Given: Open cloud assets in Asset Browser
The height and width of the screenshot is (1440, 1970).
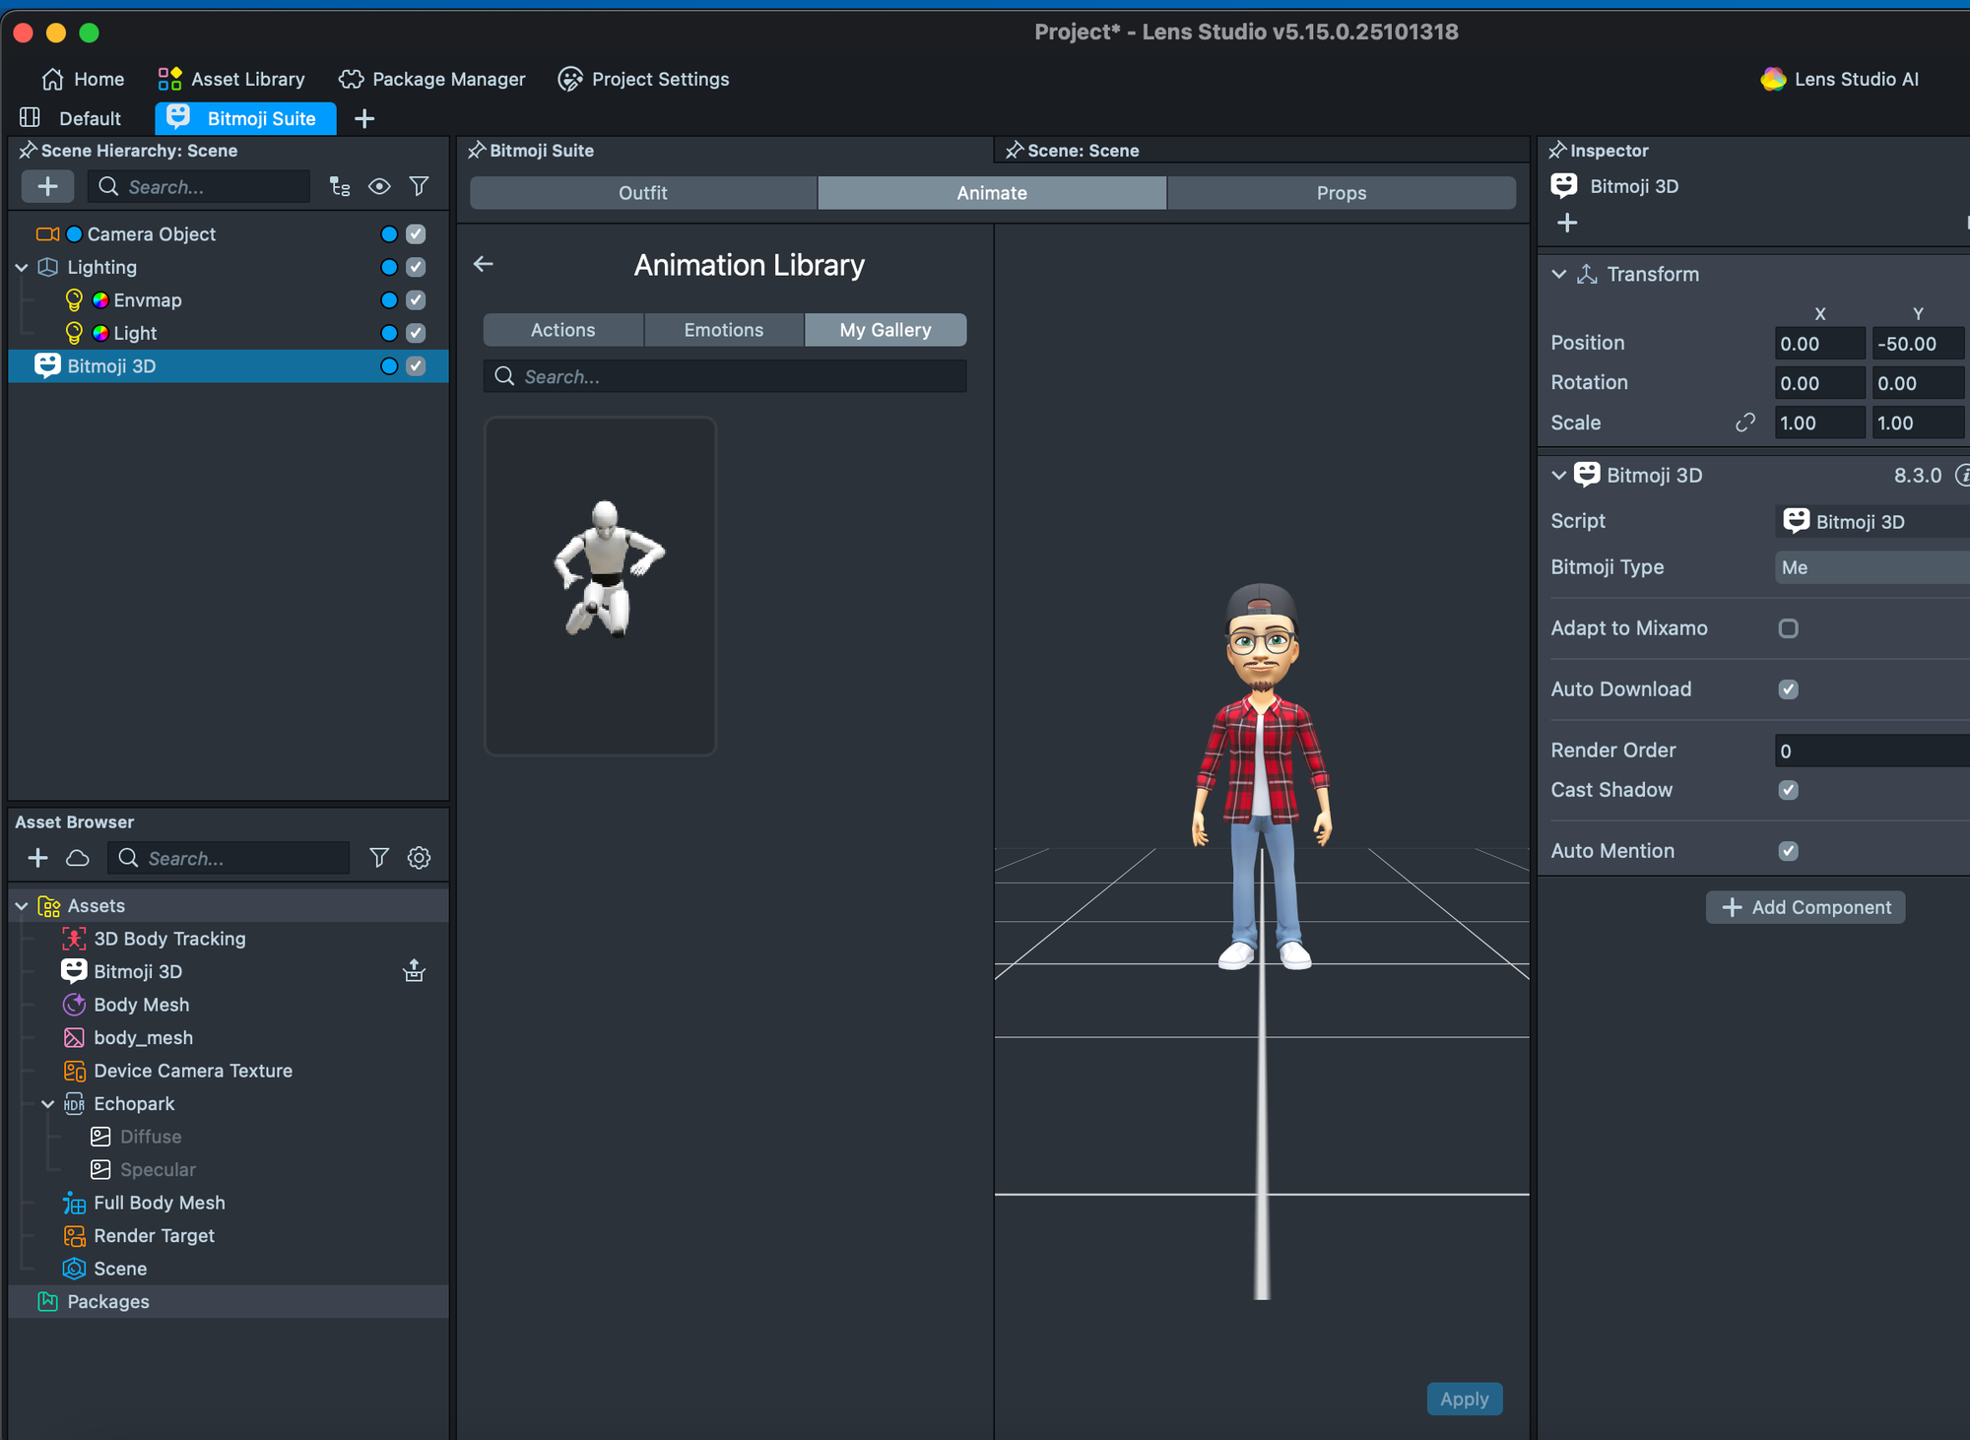Looking at the screenshot, I should pyautogui.click(x=78, y=858).
